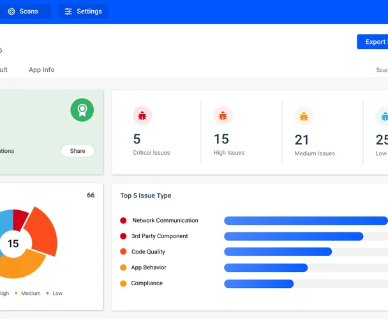Switch to the App Info tab
Viewport: 388px width, 319px height.
[x=41, y=69]
